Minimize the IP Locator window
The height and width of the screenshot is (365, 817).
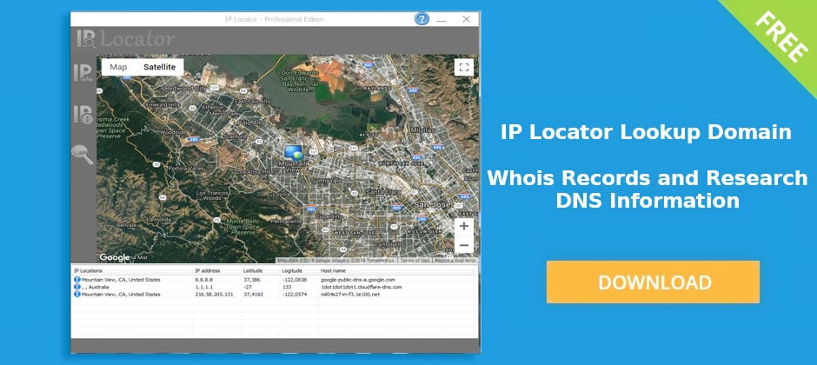pyautogui.click(x=442, y=20)
